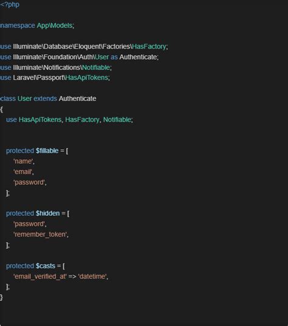Click the 'as' keyword in the Auth import

(114, 57)
